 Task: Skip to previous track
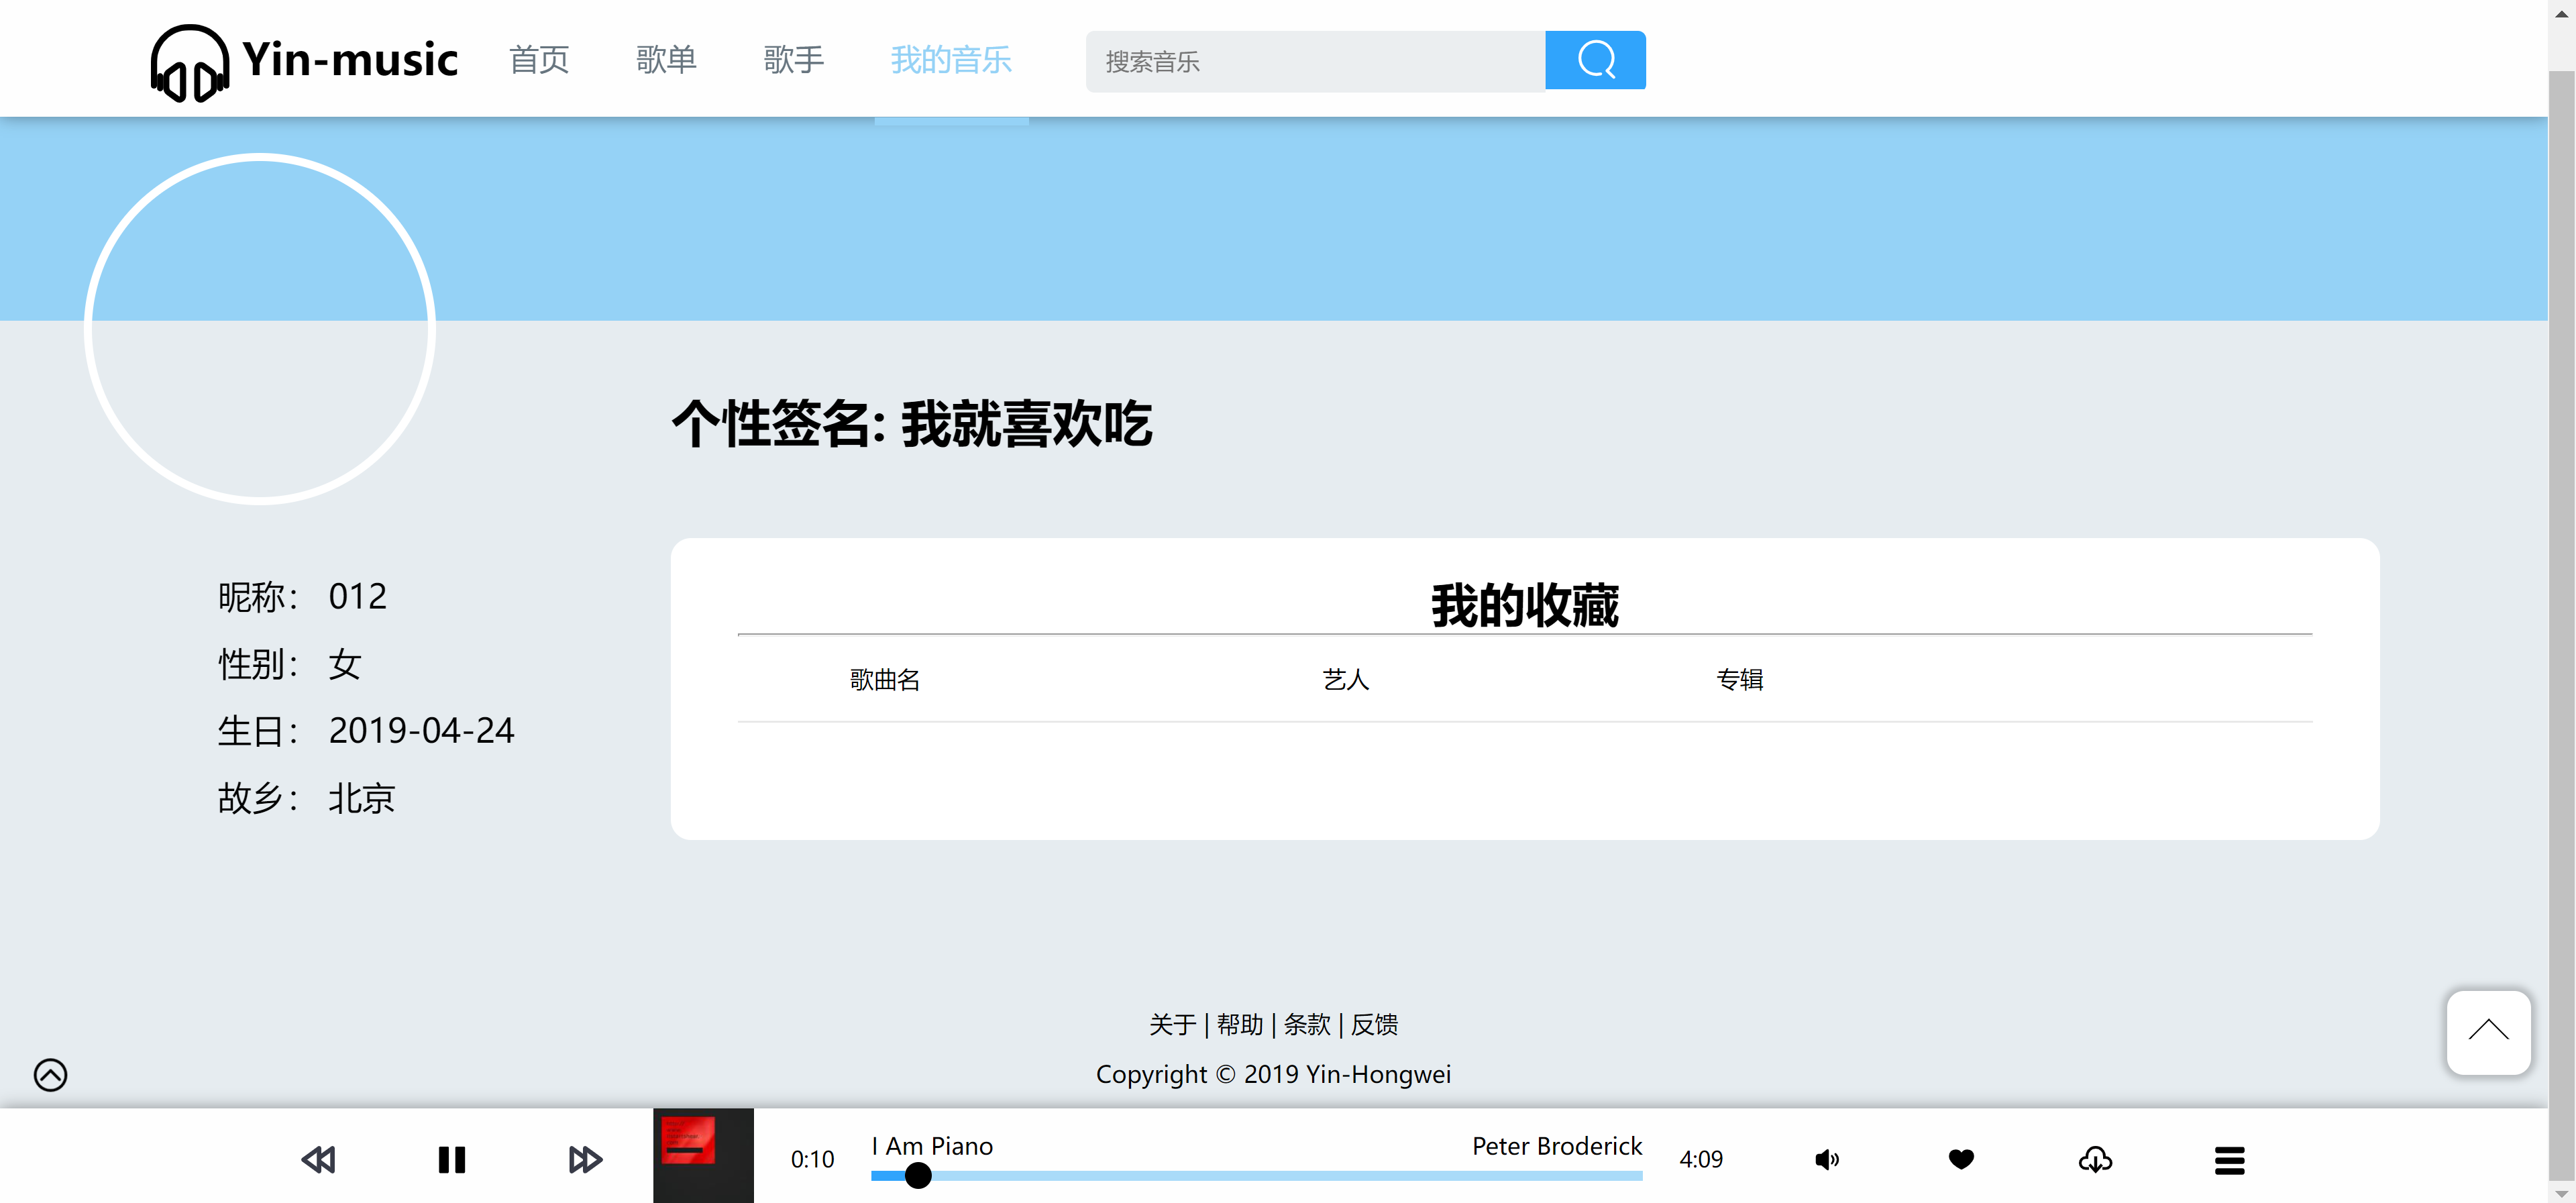(x=318, y=1159)
